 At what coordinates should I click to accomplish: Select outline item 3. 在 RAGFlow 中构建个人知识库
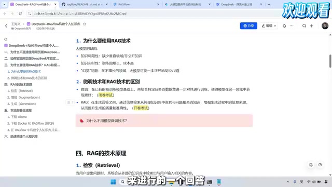tap(33, 130)
